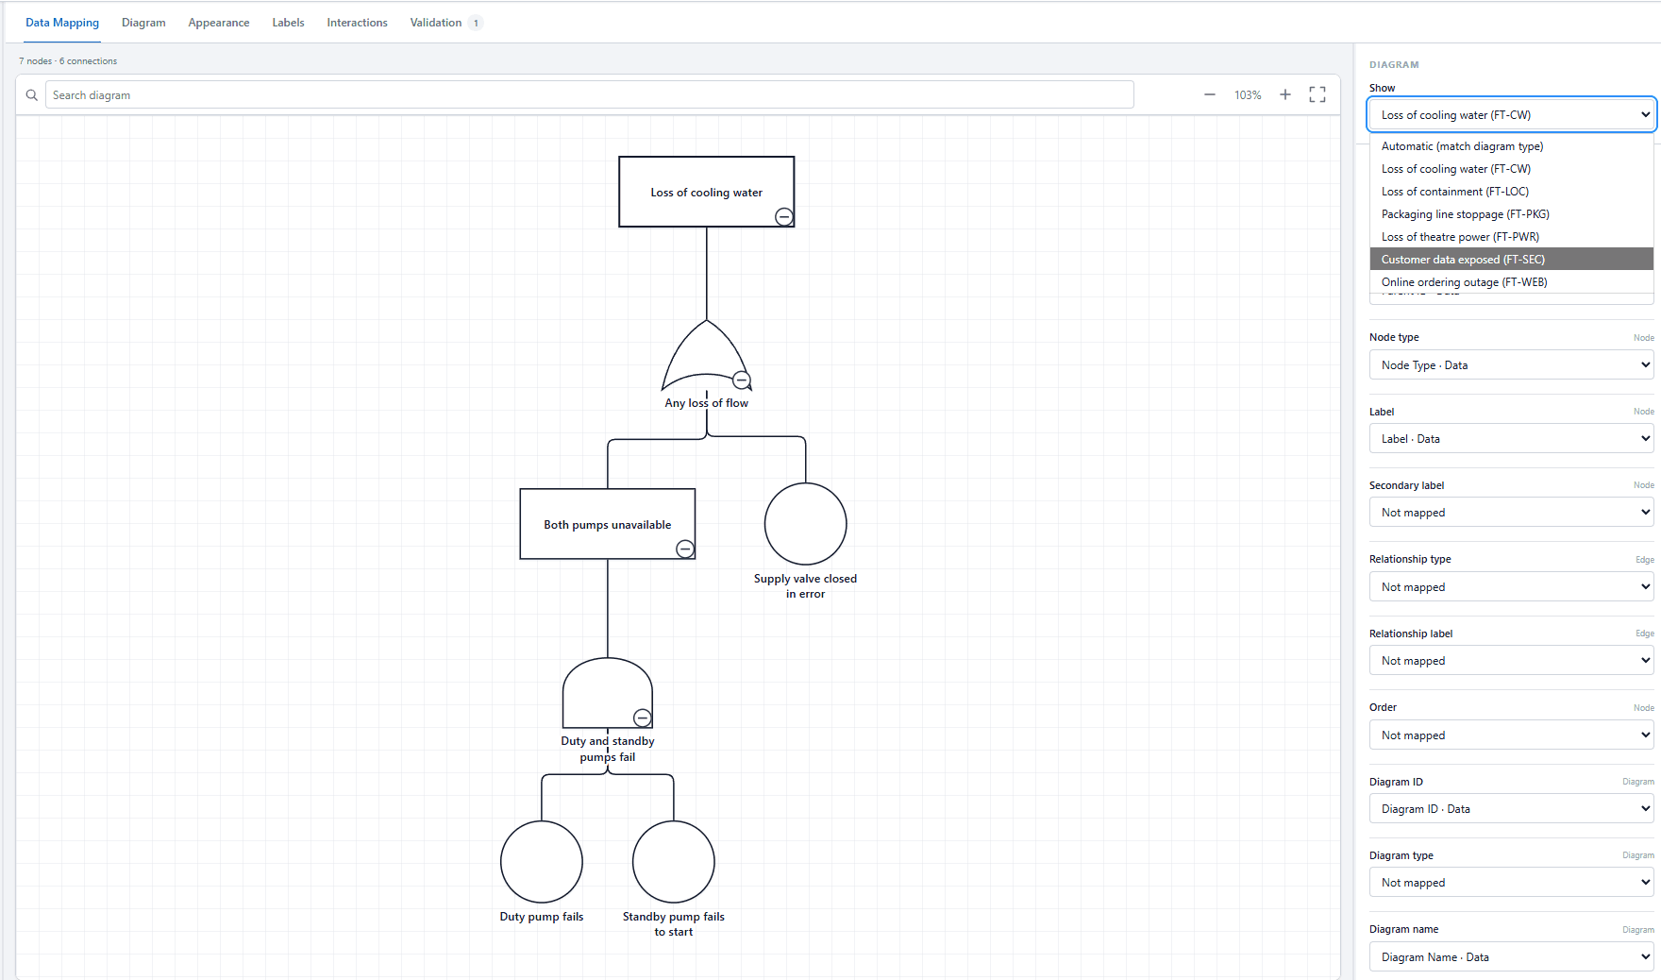Collapse the Duty and standby pumps fail gate
This screenshot has height=980, width=1661.
[642, 717]
